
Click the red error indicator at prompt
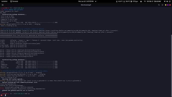point(1,95)
